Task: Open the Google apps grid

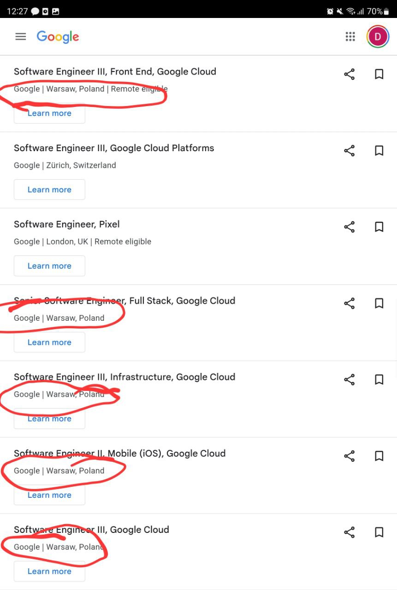Action: pos(350,37)
